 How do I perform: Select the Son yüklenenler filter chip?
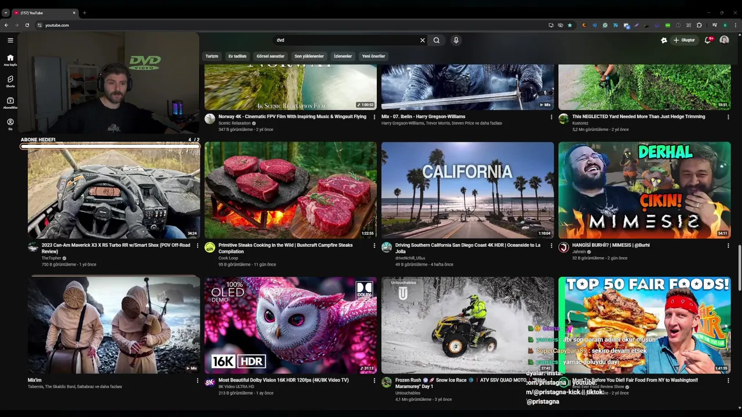pyautogui.click(x=309, y=56)
